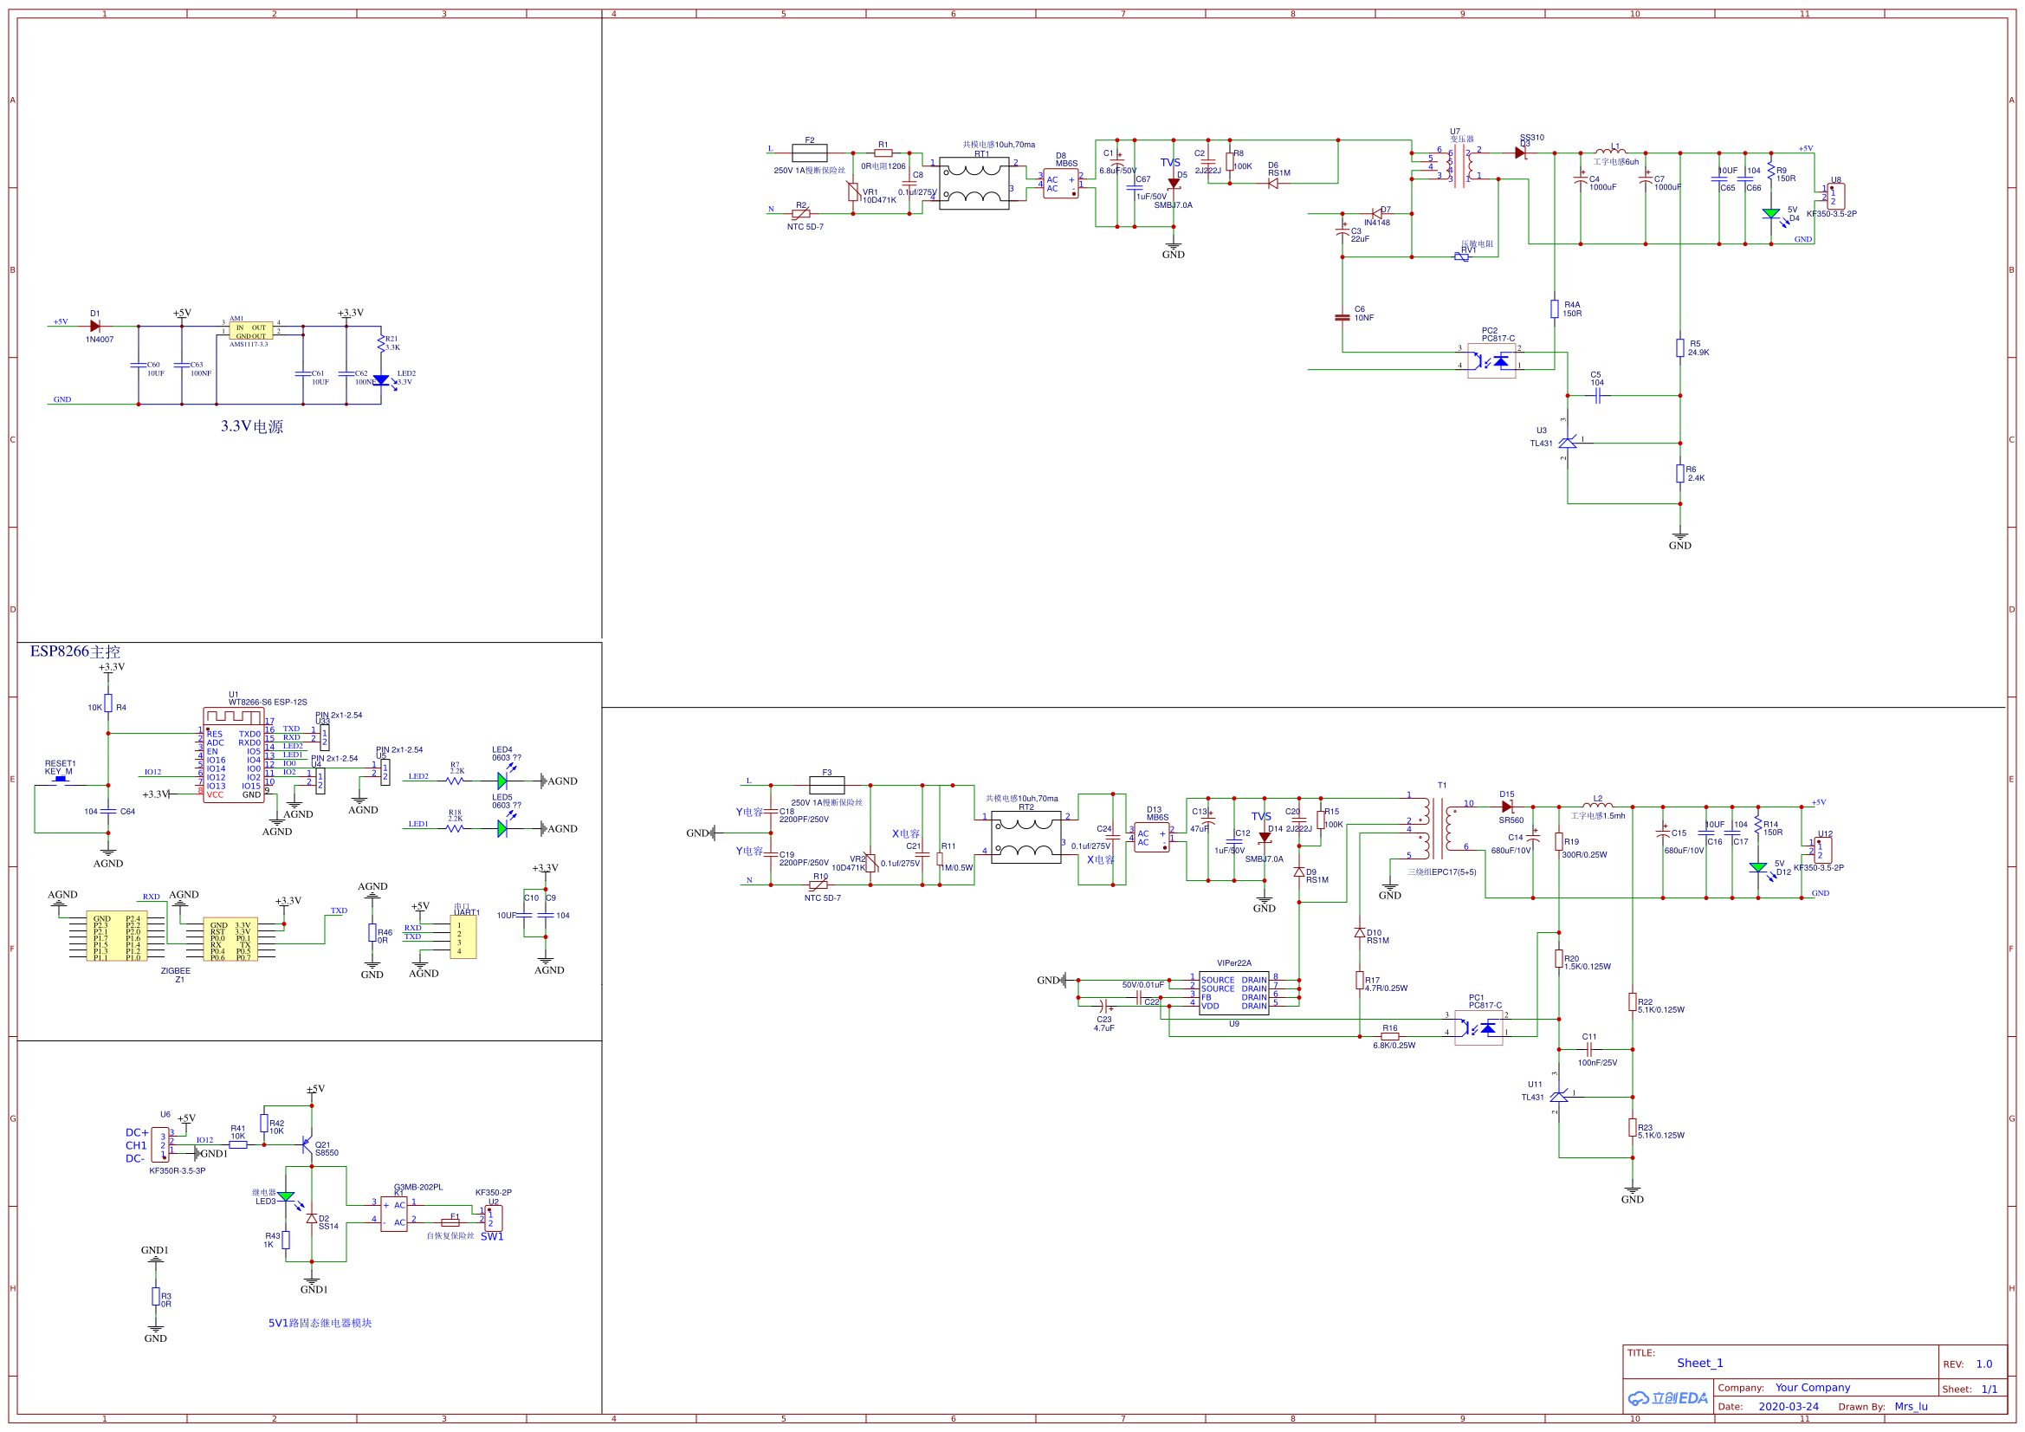Viewport: 2025px width, 1432px height.
Task: Click the 立创EDA logo in title block
Action: (1668, 1398)
